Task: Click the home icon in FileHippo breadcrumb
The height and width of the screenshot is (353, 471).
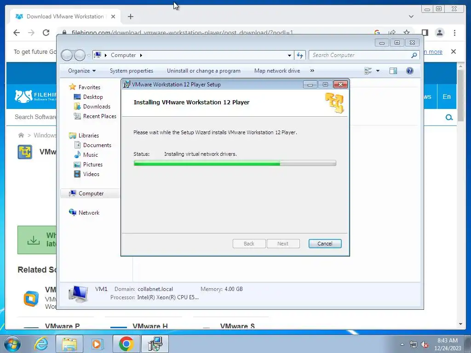Action: click(x=21, y=135)
